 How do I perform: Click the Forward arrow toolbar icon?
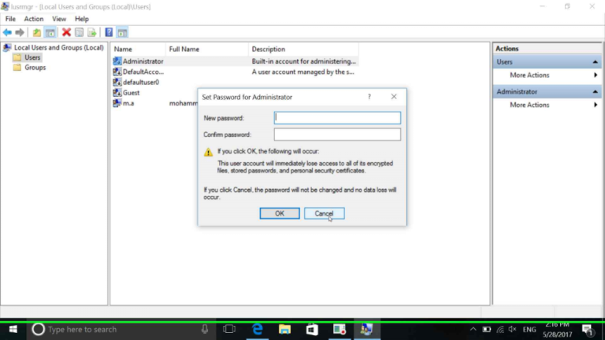tap(19, 32)
